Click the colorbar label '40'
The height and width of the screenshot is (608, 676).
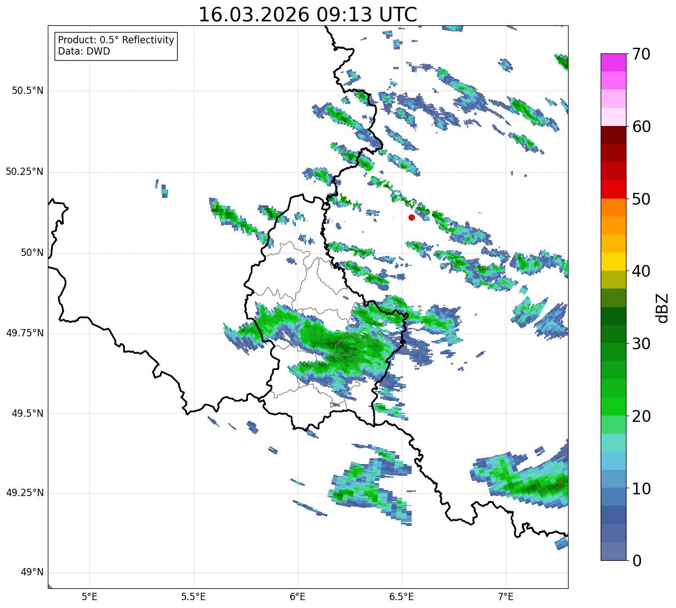point(641,271)
